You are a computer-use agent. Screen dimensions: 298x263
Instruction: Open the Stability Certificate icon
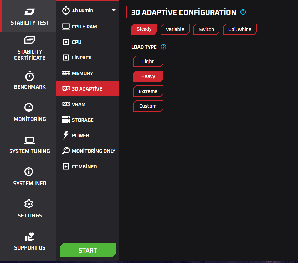(30, 39)
